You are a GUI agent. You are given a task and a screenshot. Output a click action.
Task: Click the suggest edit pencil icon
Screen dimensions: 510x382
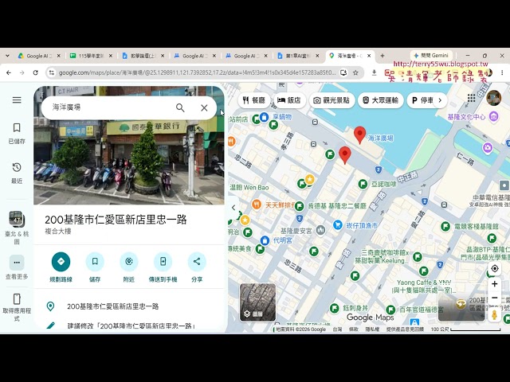tap(51, 325)
